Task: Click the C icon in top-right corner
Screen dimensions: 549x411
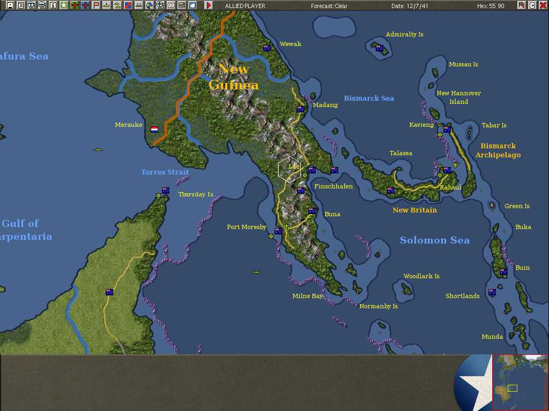Action: click(532, 5)
